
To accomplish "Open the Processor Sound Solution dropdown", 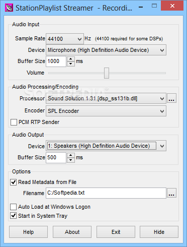I will (x=106, y=98).
